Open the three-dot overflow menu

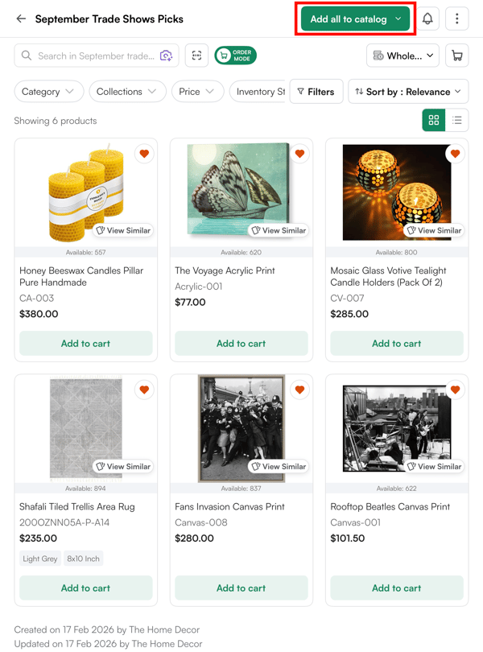457,19
